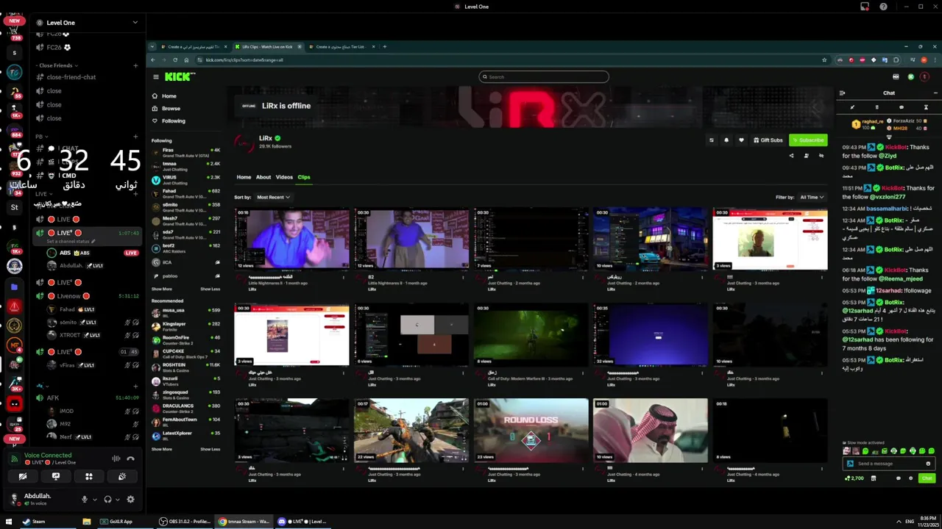Screen dimensions: 942x529
Task: Open Discord soundboard icon
Action: tap(122, 476)
